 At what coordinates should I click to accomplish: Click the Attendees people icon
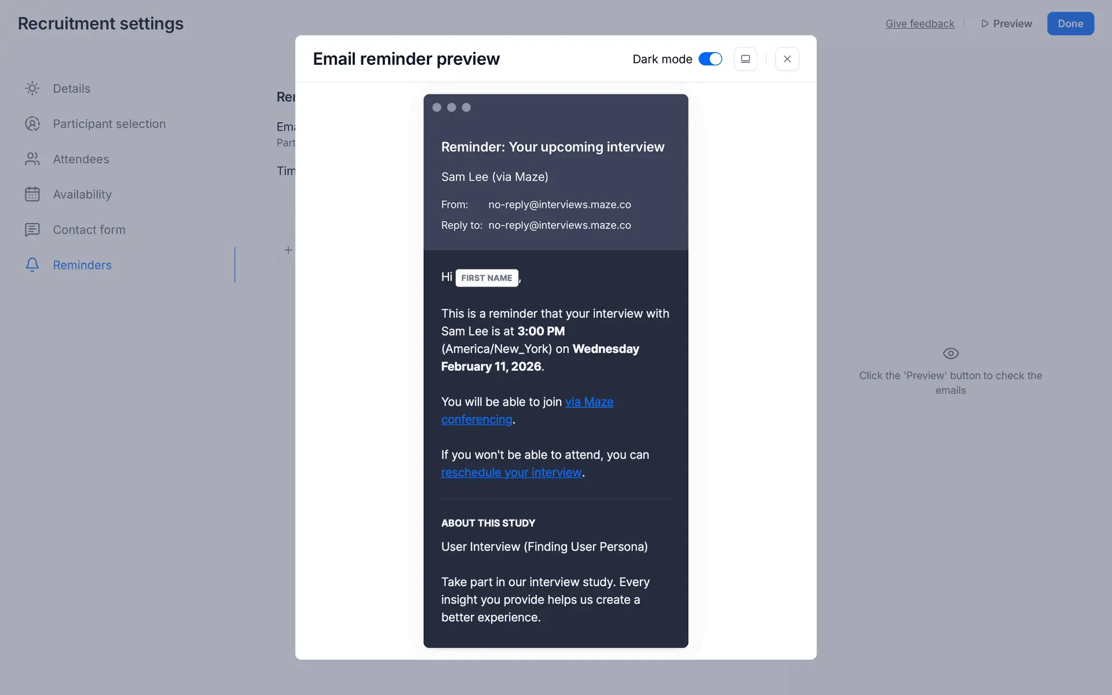[x=32, y=159]
